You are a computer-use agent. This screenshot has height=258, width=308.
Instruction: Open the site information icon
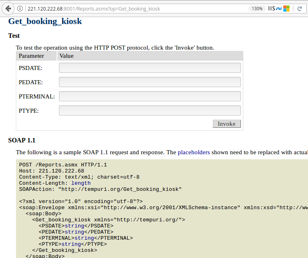(20, 9)
